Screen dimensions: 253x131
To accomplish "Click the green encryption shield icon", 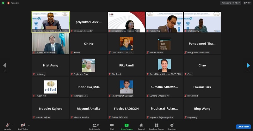I will tap(3, 3).
